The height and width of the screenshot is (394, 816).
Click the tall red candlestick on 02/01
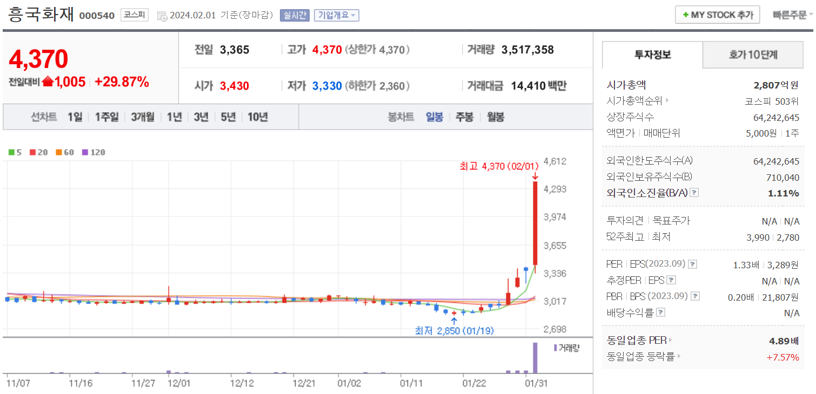pos(535,223)
